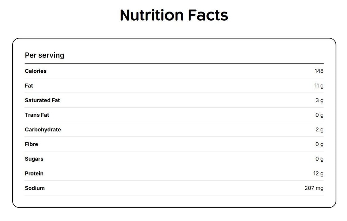Viewport: 347px width, 221px height.
Task: Click the 207 mg sodium value
Action: [314, 188]
